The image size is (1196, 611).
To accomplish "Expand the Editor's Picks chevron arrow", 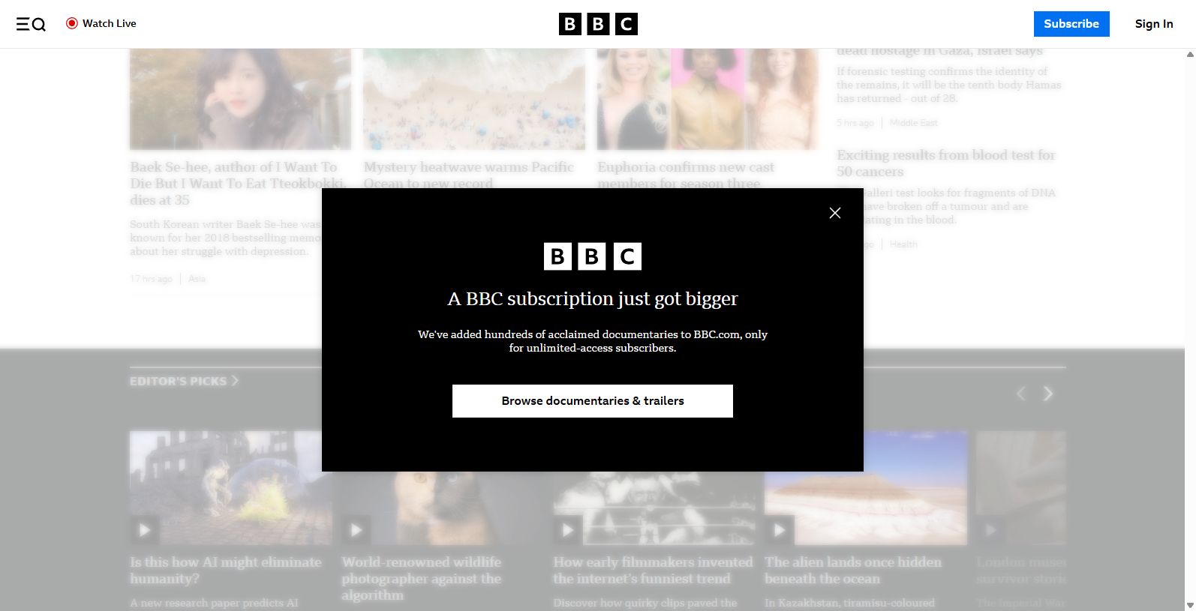I will tap(235, 381).
